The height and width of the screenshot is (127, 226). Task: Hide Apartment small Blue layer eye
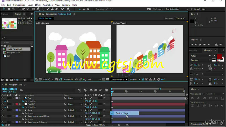coord(3,116)
